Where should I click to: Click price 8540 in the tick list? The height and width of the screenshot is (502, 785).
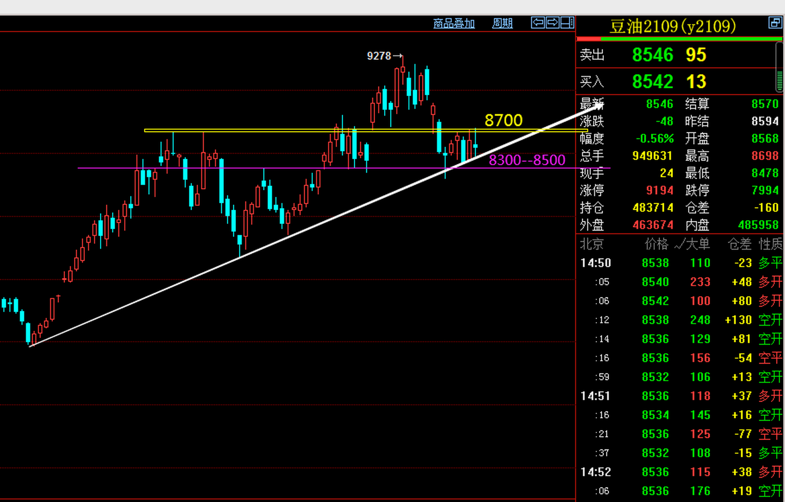point(655,282)
